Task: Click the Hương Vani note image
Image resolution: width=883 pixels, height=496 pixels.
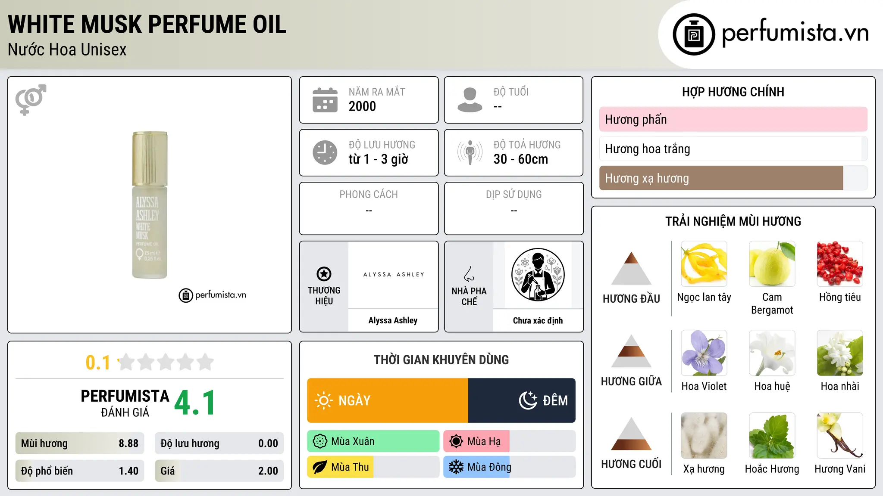Action: (x=840, y=436)
